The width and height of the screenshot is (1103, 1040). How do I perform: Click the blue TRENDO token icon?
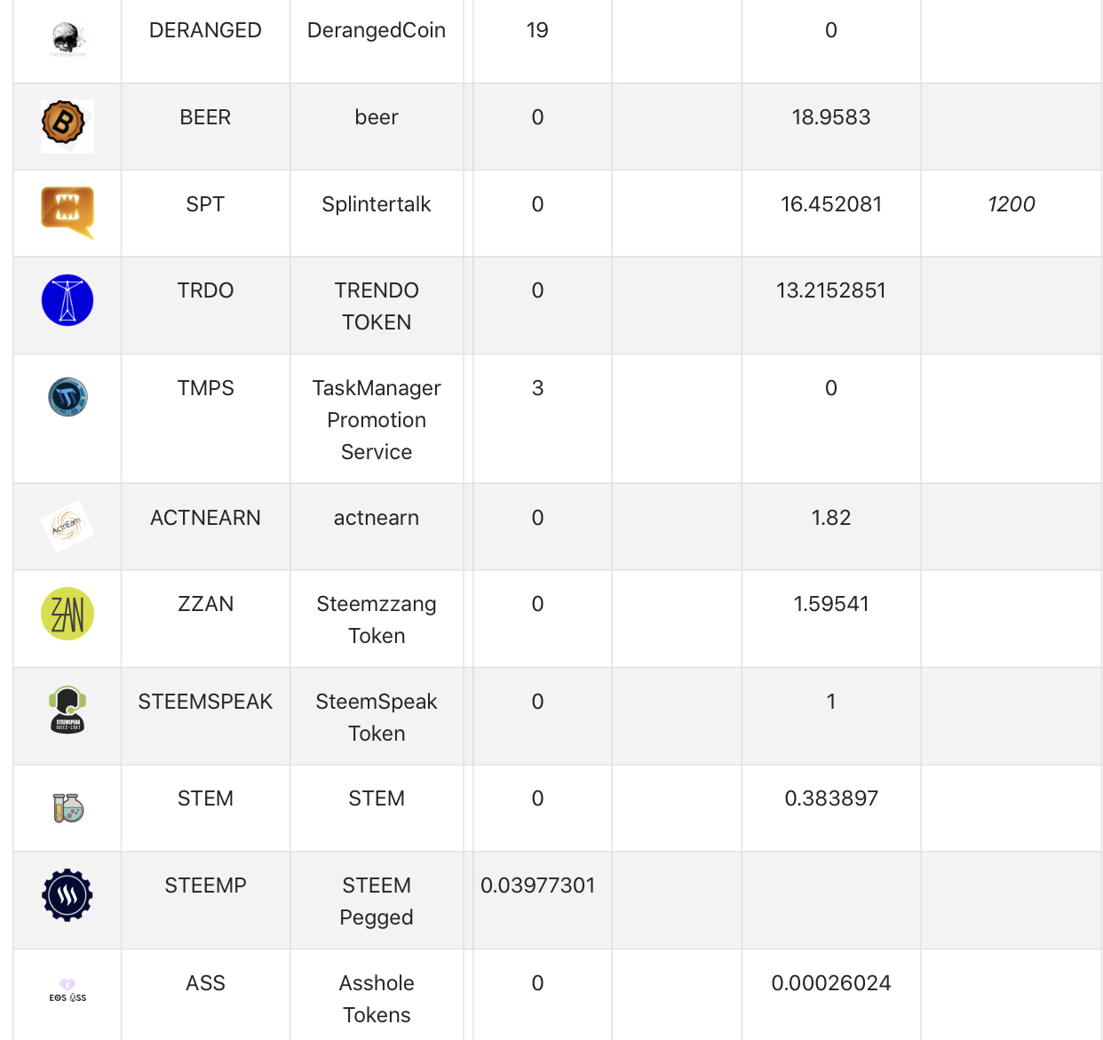click(x=67, y=300)
